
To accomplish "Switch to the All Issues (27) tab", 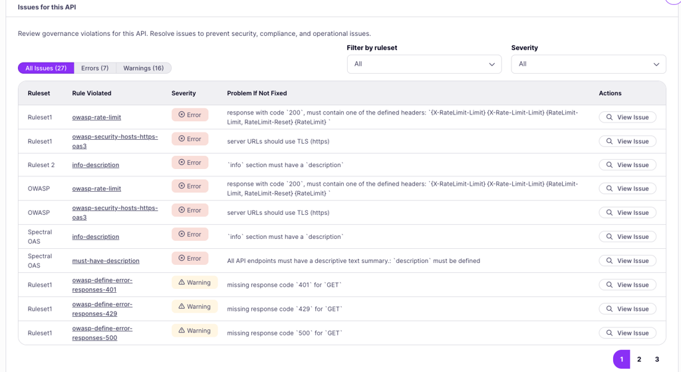I will (x=46, y=69).
